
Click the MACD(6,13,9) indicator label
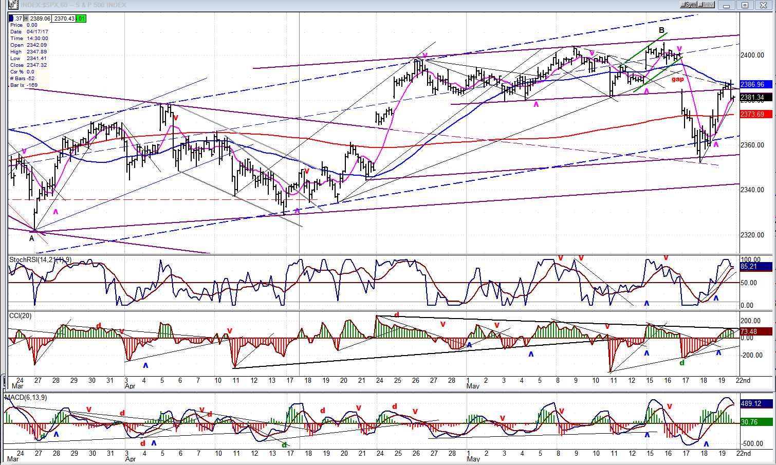[26, 398]
